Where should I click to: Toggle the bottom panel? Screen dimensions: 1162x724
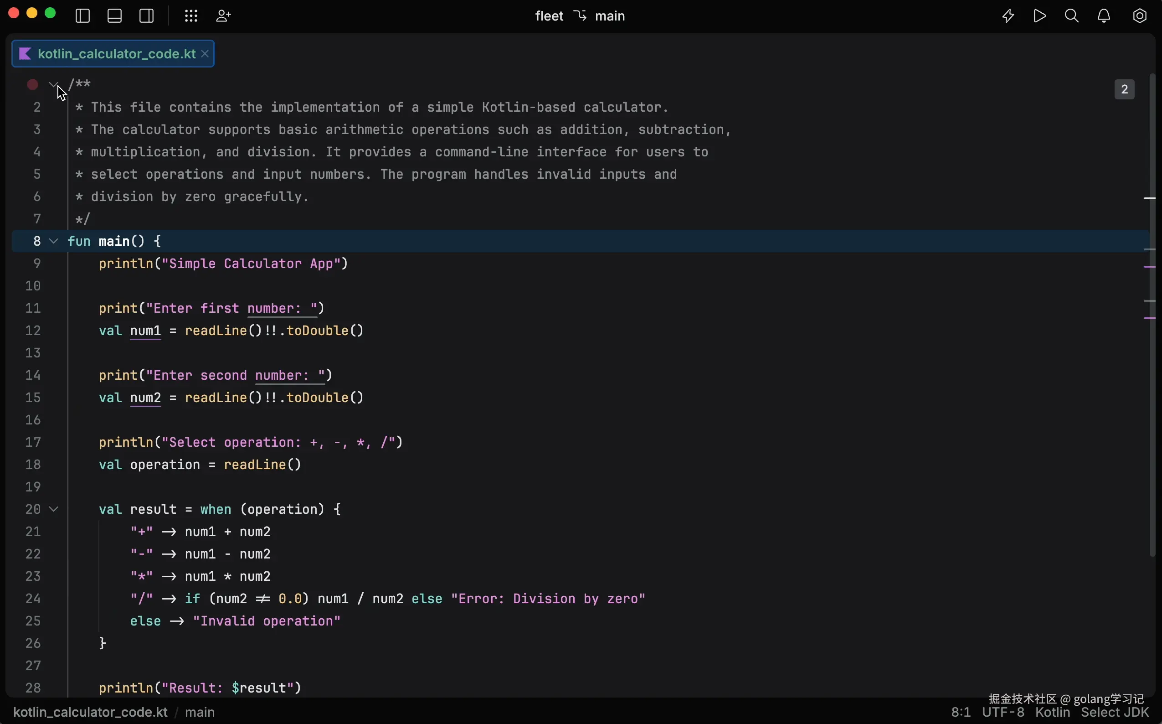[x=114, y=16]
